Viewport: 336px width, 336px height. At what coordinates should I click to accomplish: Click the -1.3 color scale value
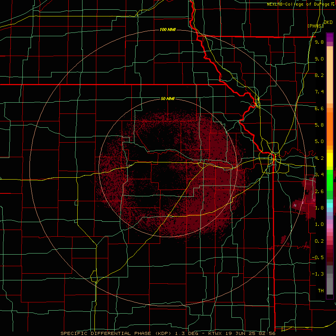tap(318, 274)
